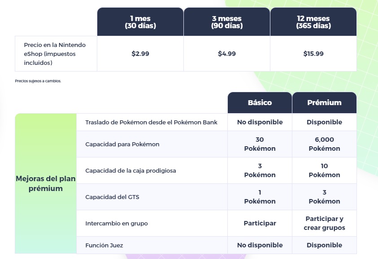This screenshot has height=259, width=378.
Task: Select the "6,000 Pokémon" Prémium cell
Action: click(324, 144)
